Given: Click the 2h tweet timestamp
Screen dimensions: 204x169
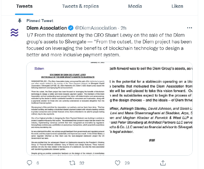Looking at the screenshot, I should point(124,28).
